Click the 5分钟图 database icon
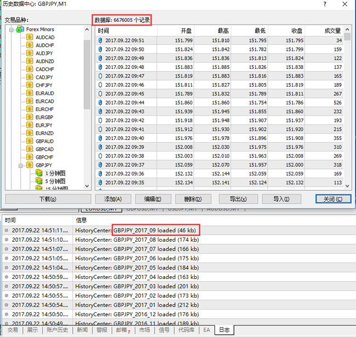 39,181
